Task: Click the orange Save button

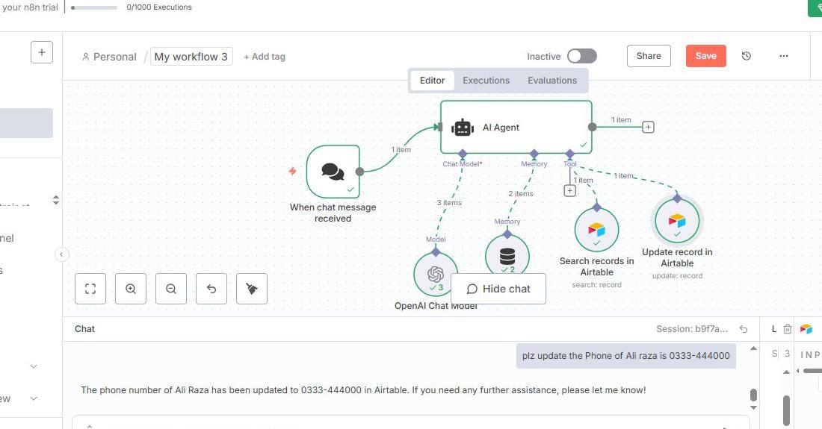Action: coord(705,56)
